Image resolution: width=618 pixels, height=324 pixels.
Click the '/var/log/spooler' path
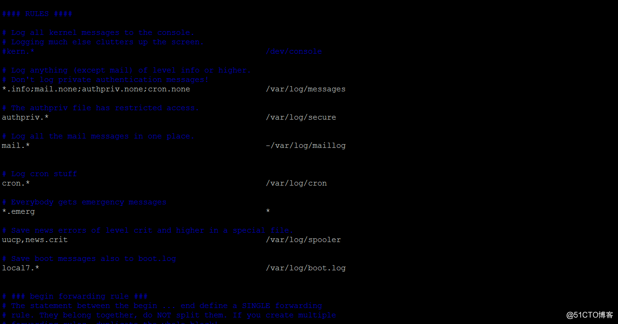coord(303,240)
